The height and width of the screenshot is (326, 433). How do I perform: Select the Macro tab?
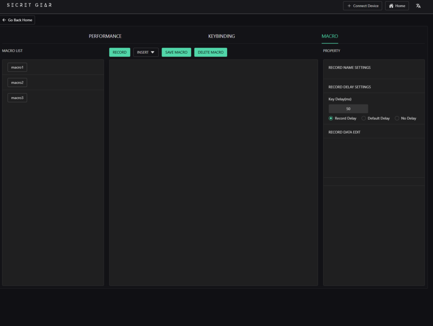click(330, 36)
